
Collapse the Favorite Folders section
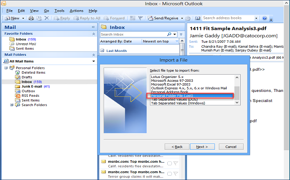pyautogui.click(x=94, y=34)
